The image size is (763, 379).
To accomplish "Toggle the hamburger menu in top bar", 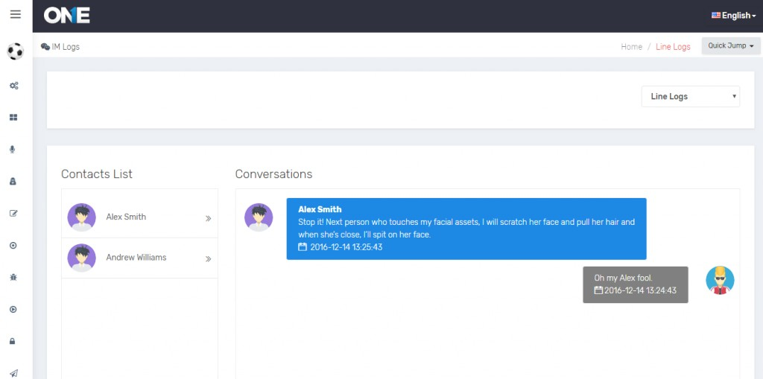I will coord(16,15).
